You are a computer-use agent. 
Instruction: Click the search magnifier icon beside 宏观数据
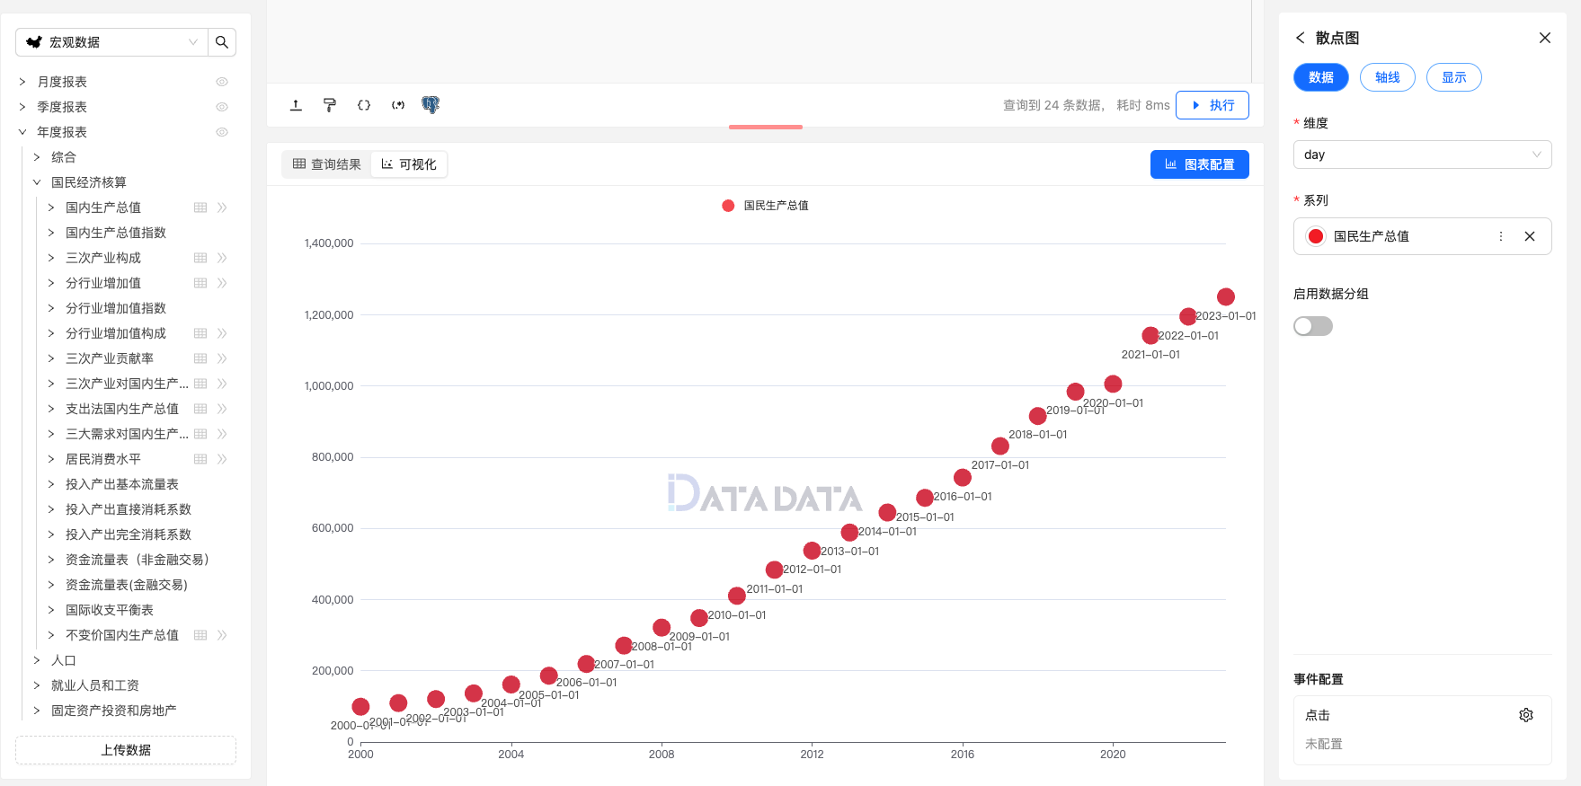222,42
